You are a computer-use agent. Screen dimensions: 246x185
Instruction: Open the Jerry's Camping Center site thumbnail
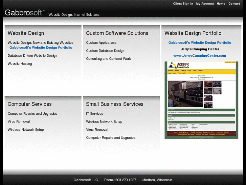coord(201,100)
